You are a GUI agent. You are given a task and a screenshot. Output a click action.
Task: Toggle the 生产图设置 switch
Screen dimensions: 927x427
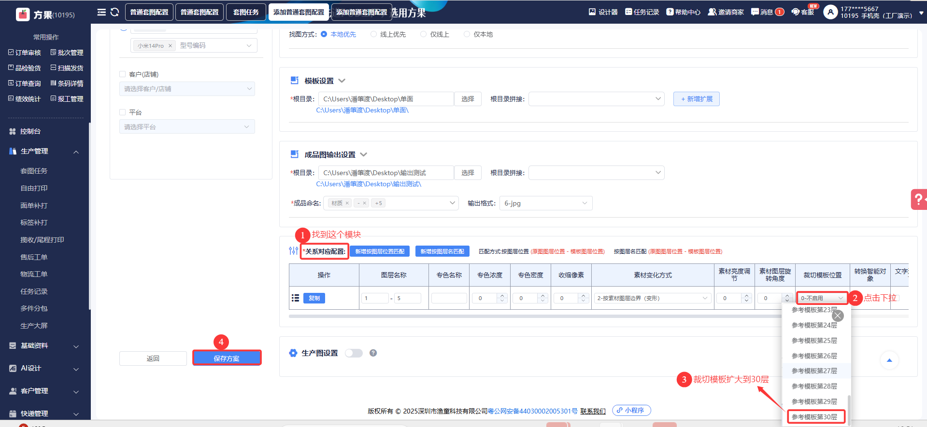pos(354,353)
